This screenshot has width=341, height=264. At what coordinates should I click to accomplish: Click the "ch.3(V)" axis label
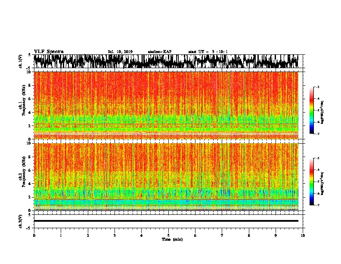(21, 221)
